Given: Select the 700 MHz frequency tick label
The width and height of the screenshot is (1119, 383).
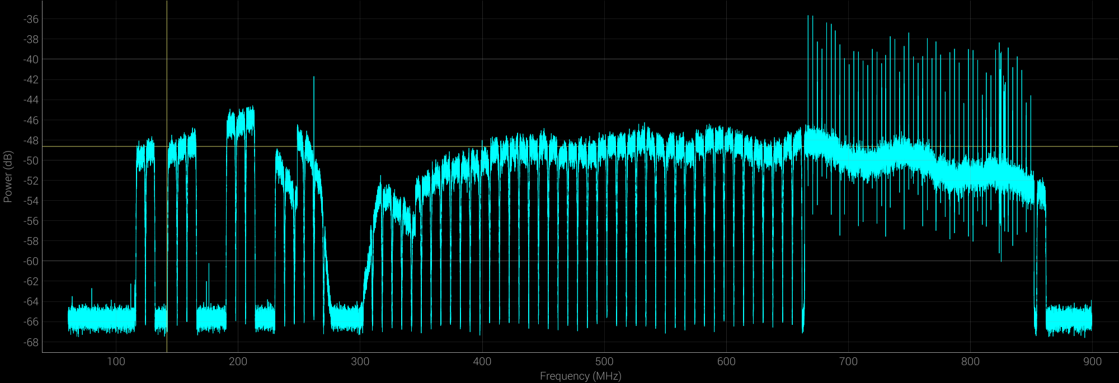Looking at the screenshot, I should tap(848, 362).
